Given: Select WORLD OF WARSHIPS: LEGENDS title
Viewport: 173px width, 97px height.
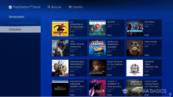Looking at the screenshot, I should [x=113, y=44].
